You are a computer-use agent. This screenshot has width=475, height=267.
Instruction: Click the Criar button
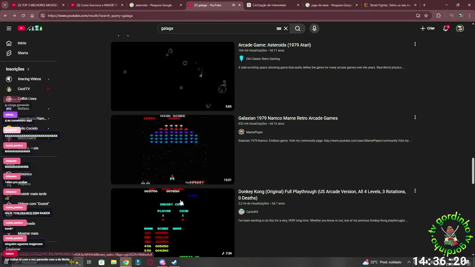click(x=427, y=28)
